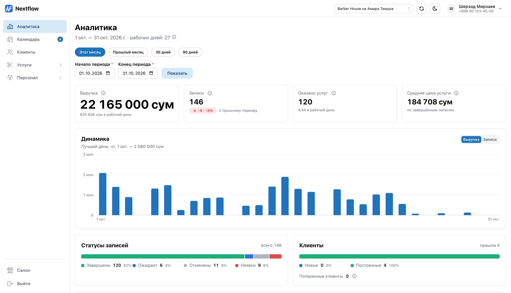
Task: Click the scissors icon for Услуги
Action: coord(10,65)
